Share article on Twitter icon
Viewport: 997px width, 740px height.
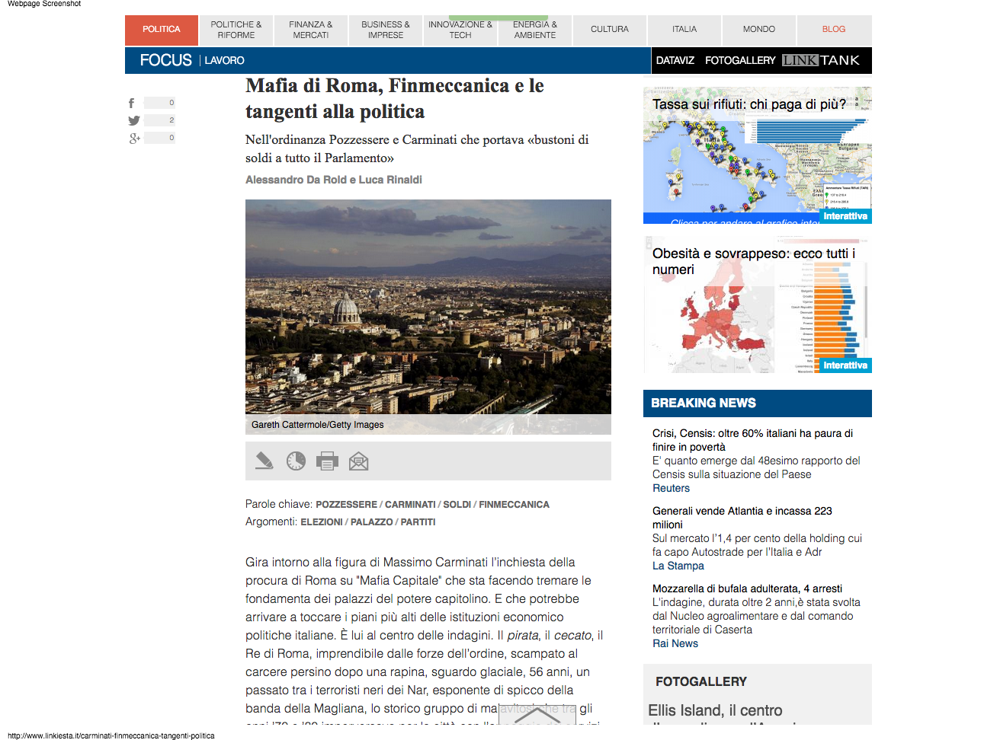[x=134, y=120]
